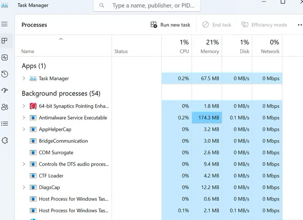The width and height of the screenshot is (303, 220).
Task: Open the Performance sidebar icon
Action: point(5,57)
